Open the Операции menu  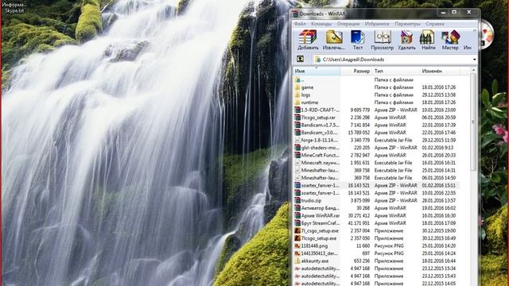(x=348, y=24)
